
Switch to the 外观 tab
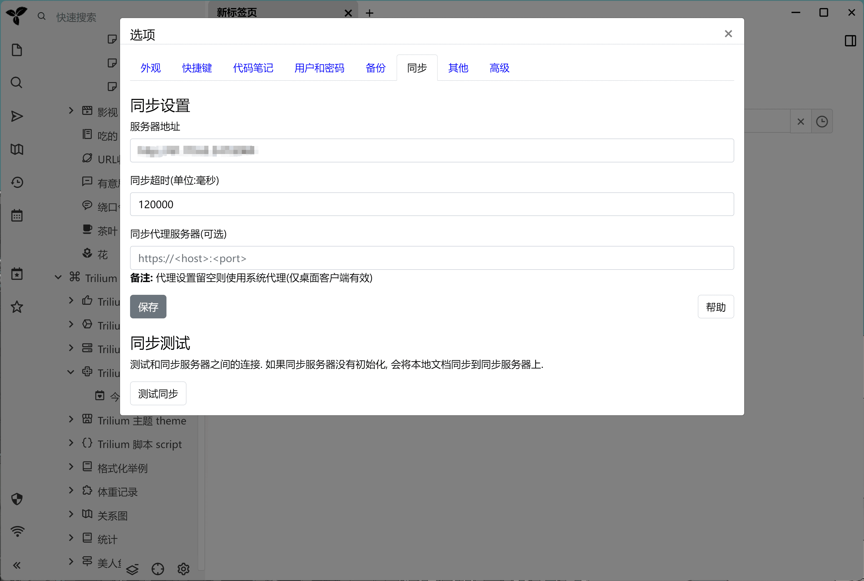pos(151,68)
